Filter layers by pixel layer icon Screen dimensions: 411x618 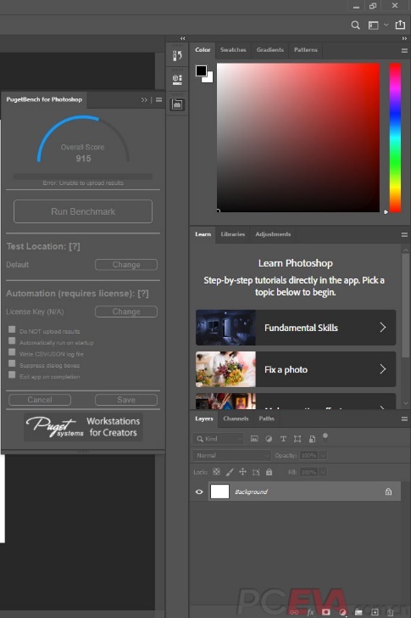[254, 439]
